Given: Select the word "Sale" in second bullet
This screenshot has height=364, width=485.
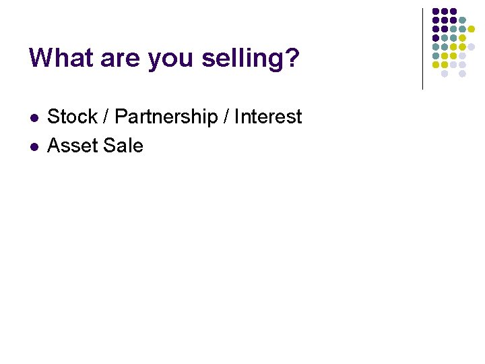Looking at the screenshot, I should point(123,145).
